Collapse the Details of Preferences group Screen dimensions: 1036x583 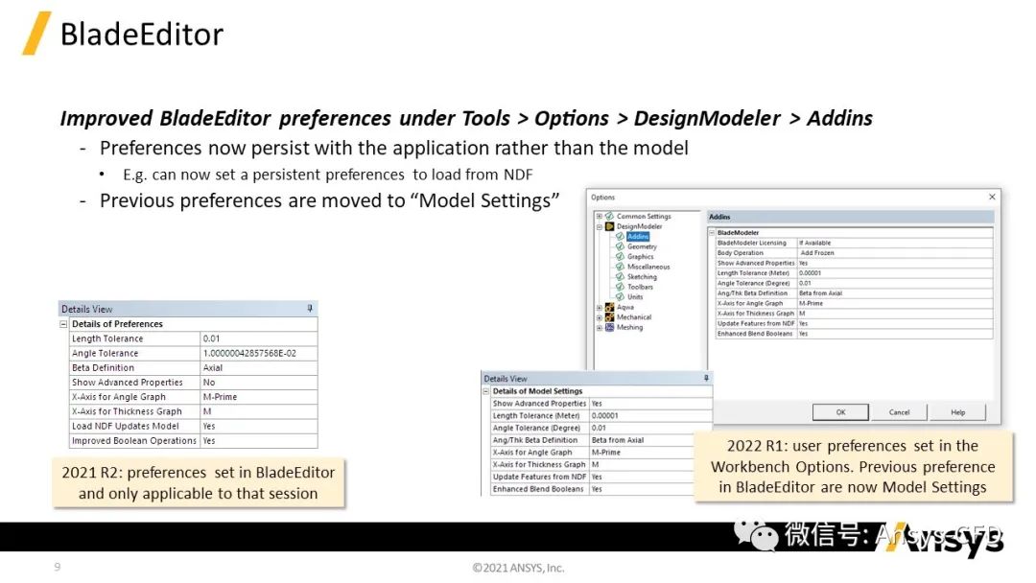point(63,324)
